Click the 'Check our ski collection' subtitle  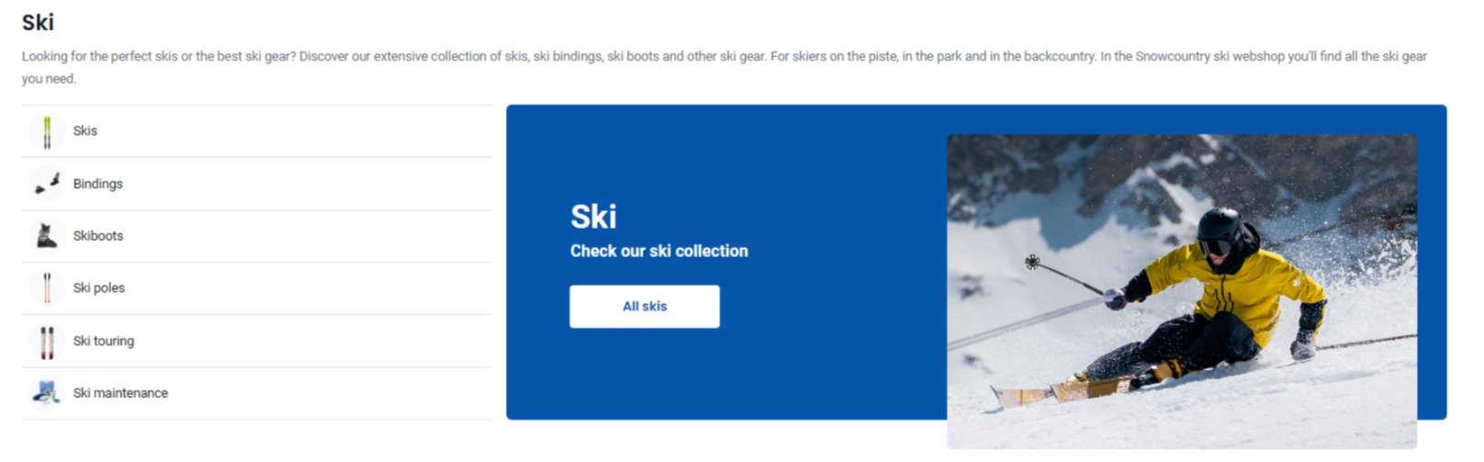[658, 251]
